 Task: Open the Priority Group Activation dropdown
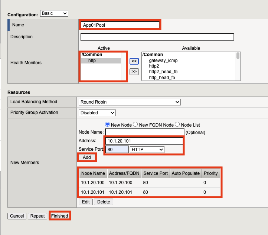tap(97, 113)
